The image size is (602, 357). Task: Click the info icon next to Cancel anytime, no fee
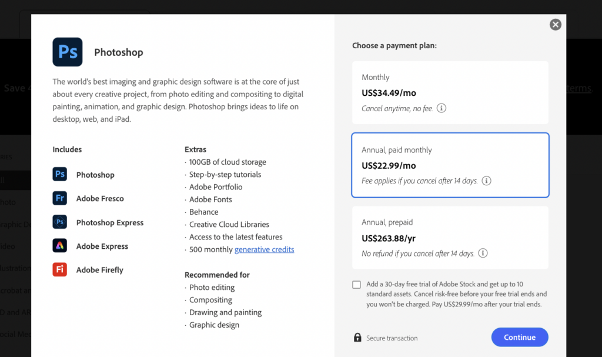pyautogui.click(x=441, y=108)
